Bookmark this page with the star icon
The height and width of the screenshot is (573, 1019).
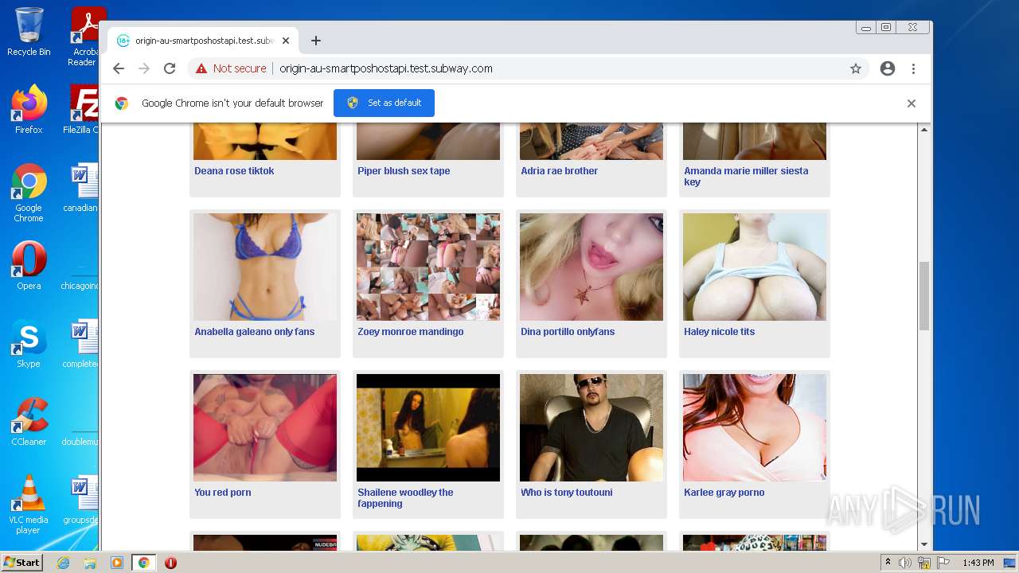pos(856,68)
